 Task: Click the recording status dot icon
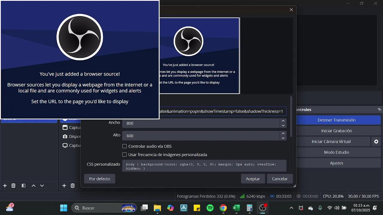(x=298, y=196)
